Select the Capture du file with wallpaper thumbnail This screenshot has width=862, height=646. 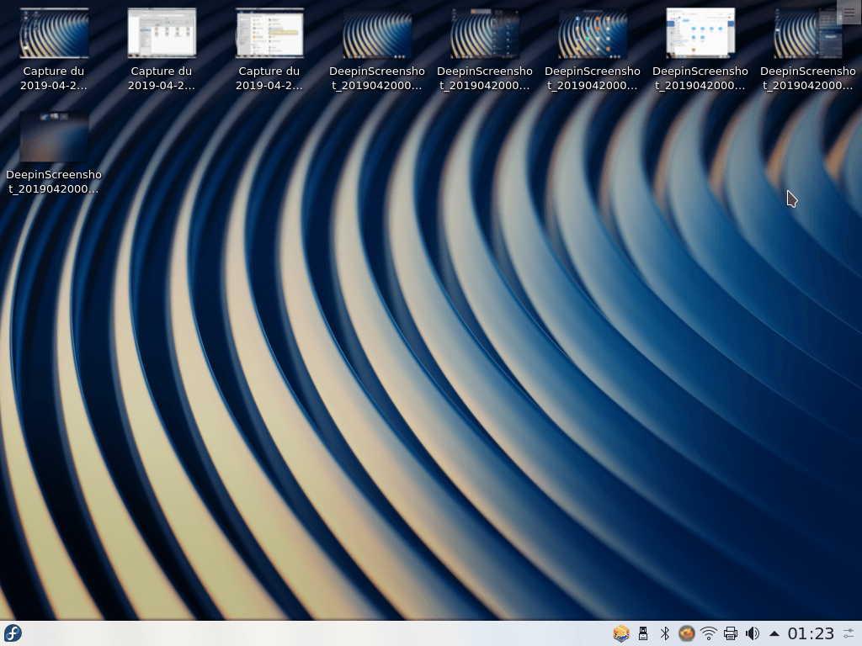(54, 50)
